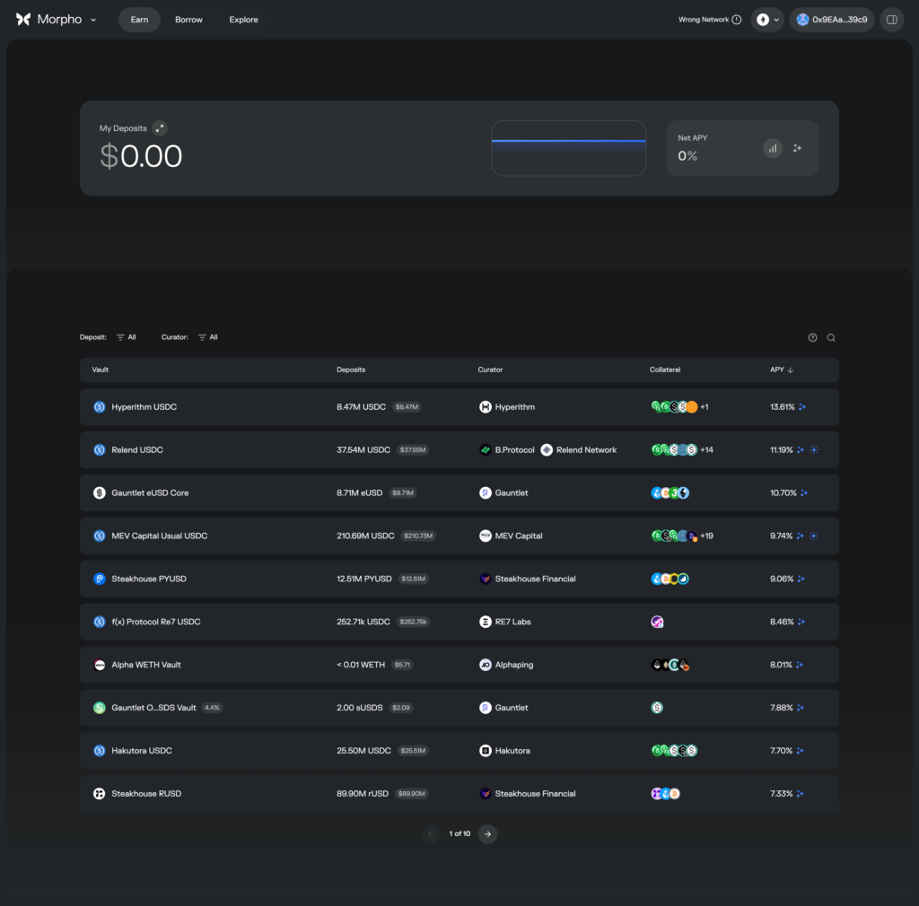Click the Ethereum network icon in the header
This screenshot has height=906, width=919.
pyautogui.click(x=761, y=19)
